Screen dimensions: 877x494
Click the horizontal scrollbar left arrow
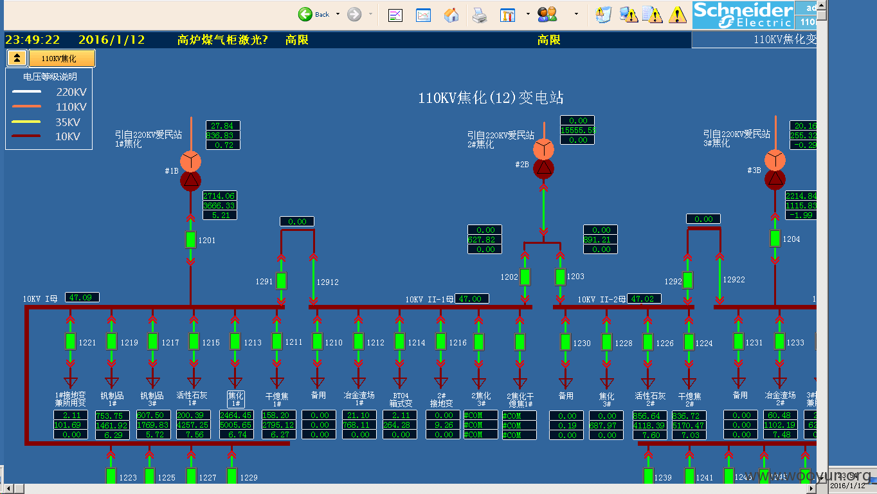(9, 489)
